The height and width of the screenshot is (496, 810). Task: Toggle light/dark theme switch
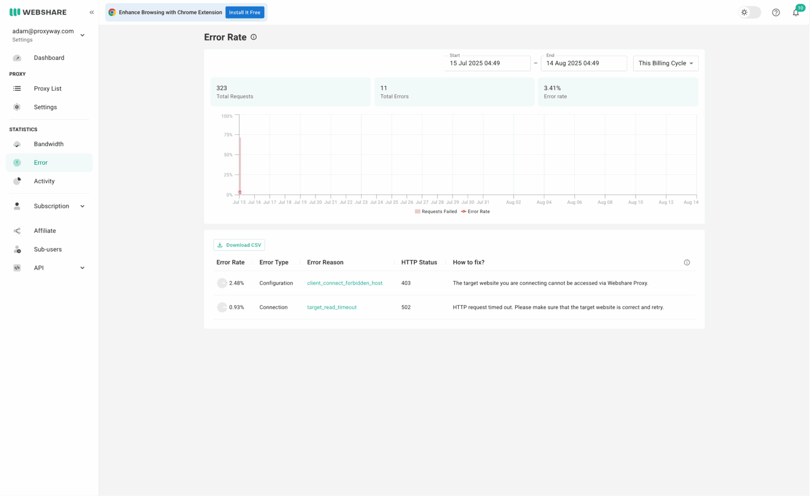click(x=749, y=12)
